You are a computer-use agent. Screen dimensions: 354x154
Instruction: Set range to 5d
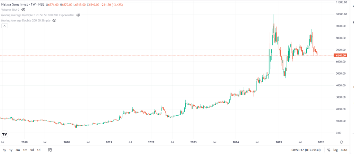pyautogui.click(x=32, y=150)
